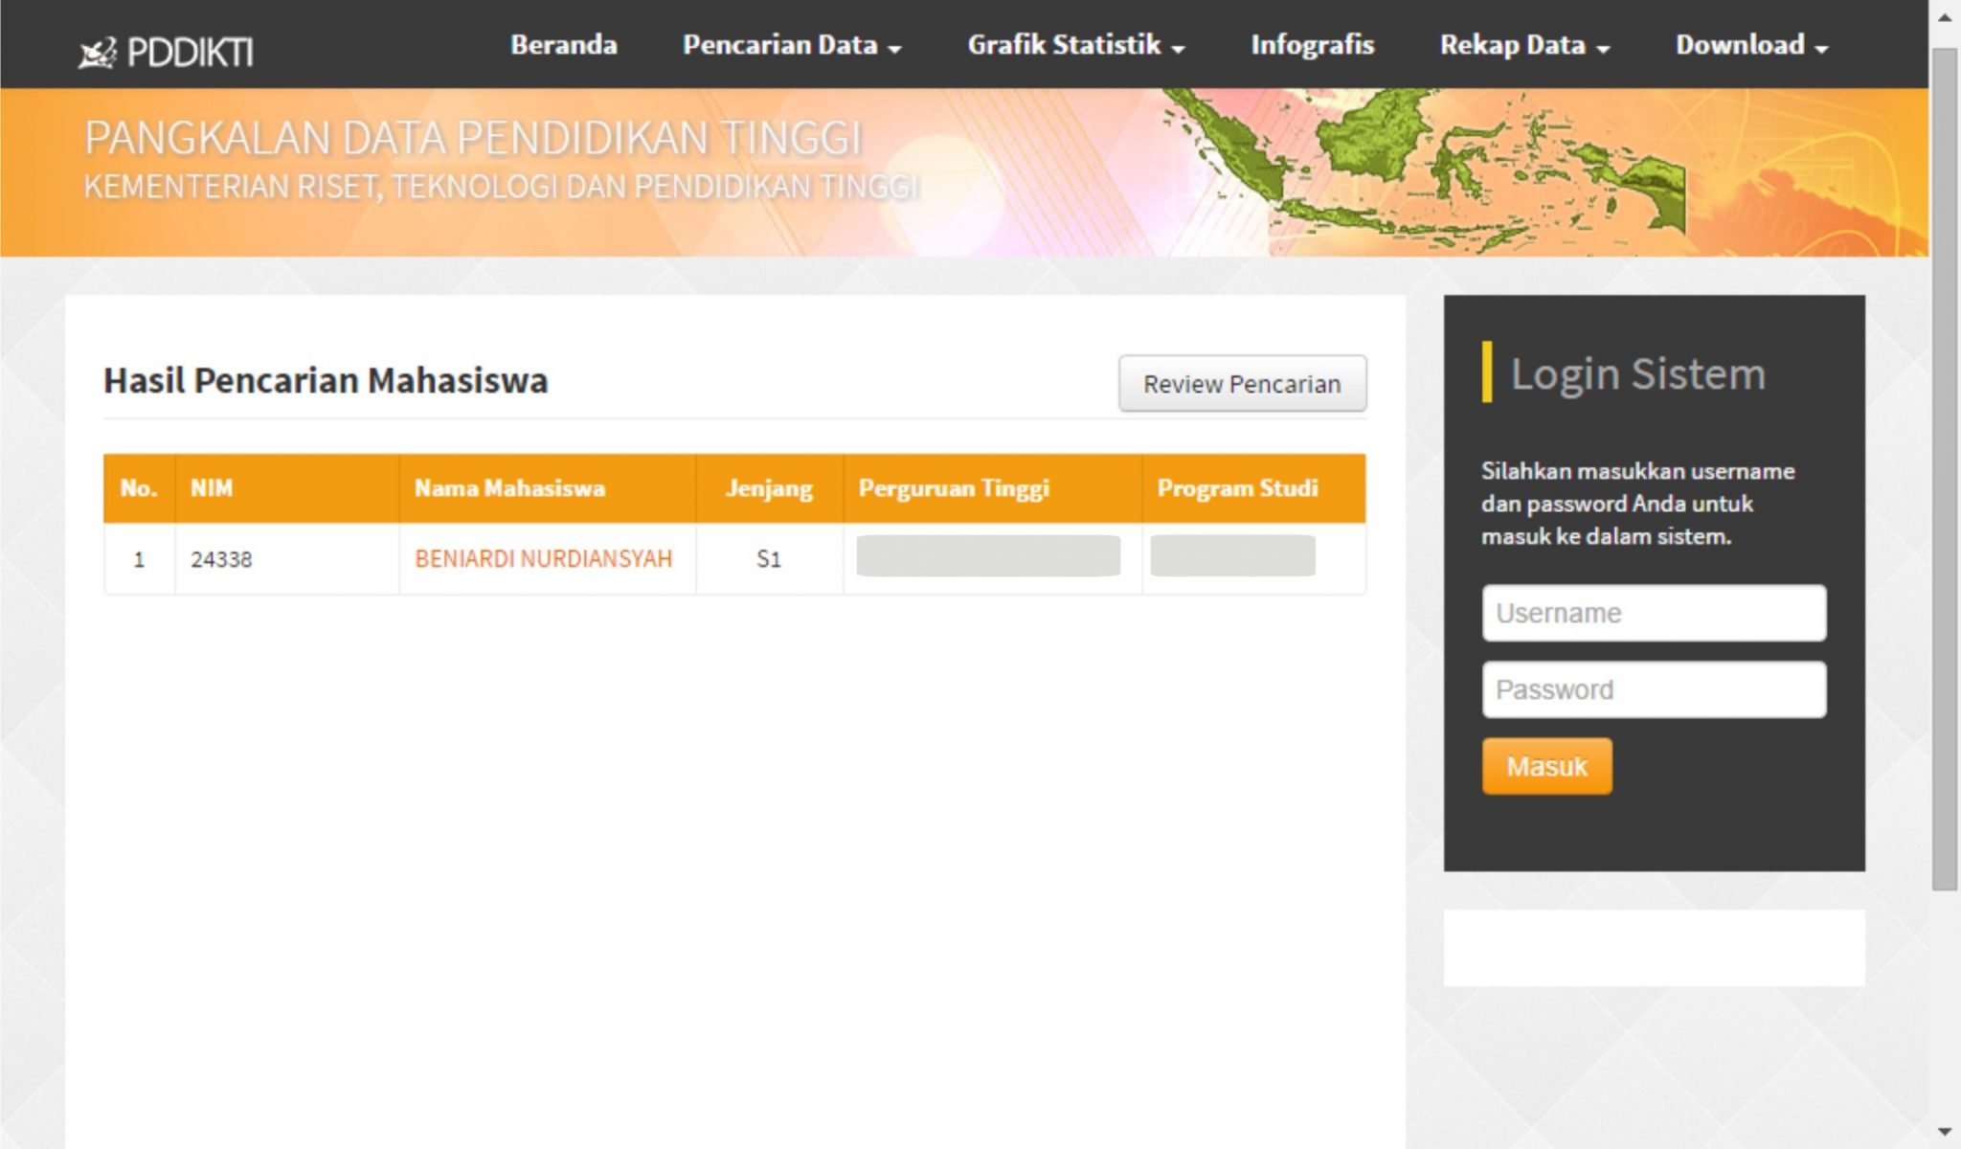Viewport: 1961px width, 1149px height.
Task: Open the Download dropdown menu
Action: (1751, 45)
